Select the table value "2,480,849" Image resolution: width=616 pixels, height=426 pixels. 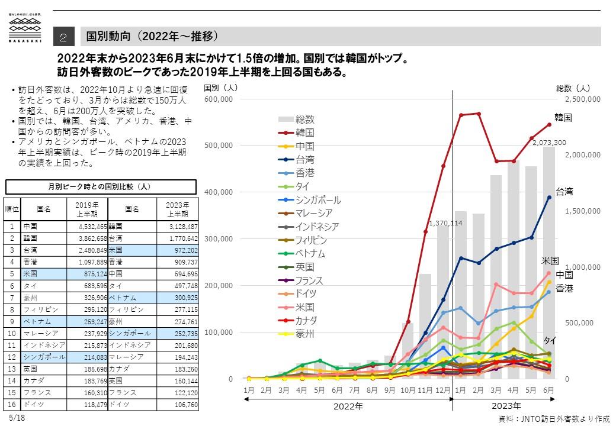click(x=93, y=250)
